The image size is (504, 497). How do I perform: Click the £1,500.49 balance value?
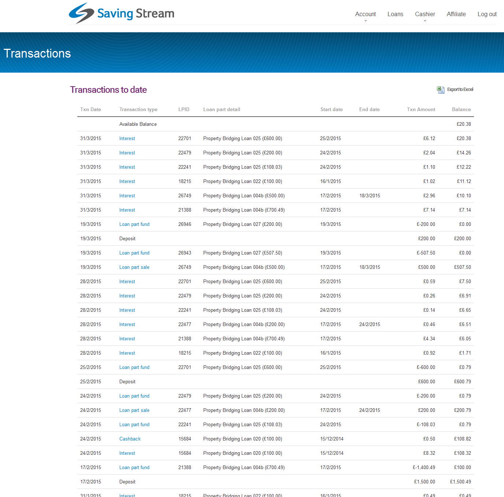460,482
